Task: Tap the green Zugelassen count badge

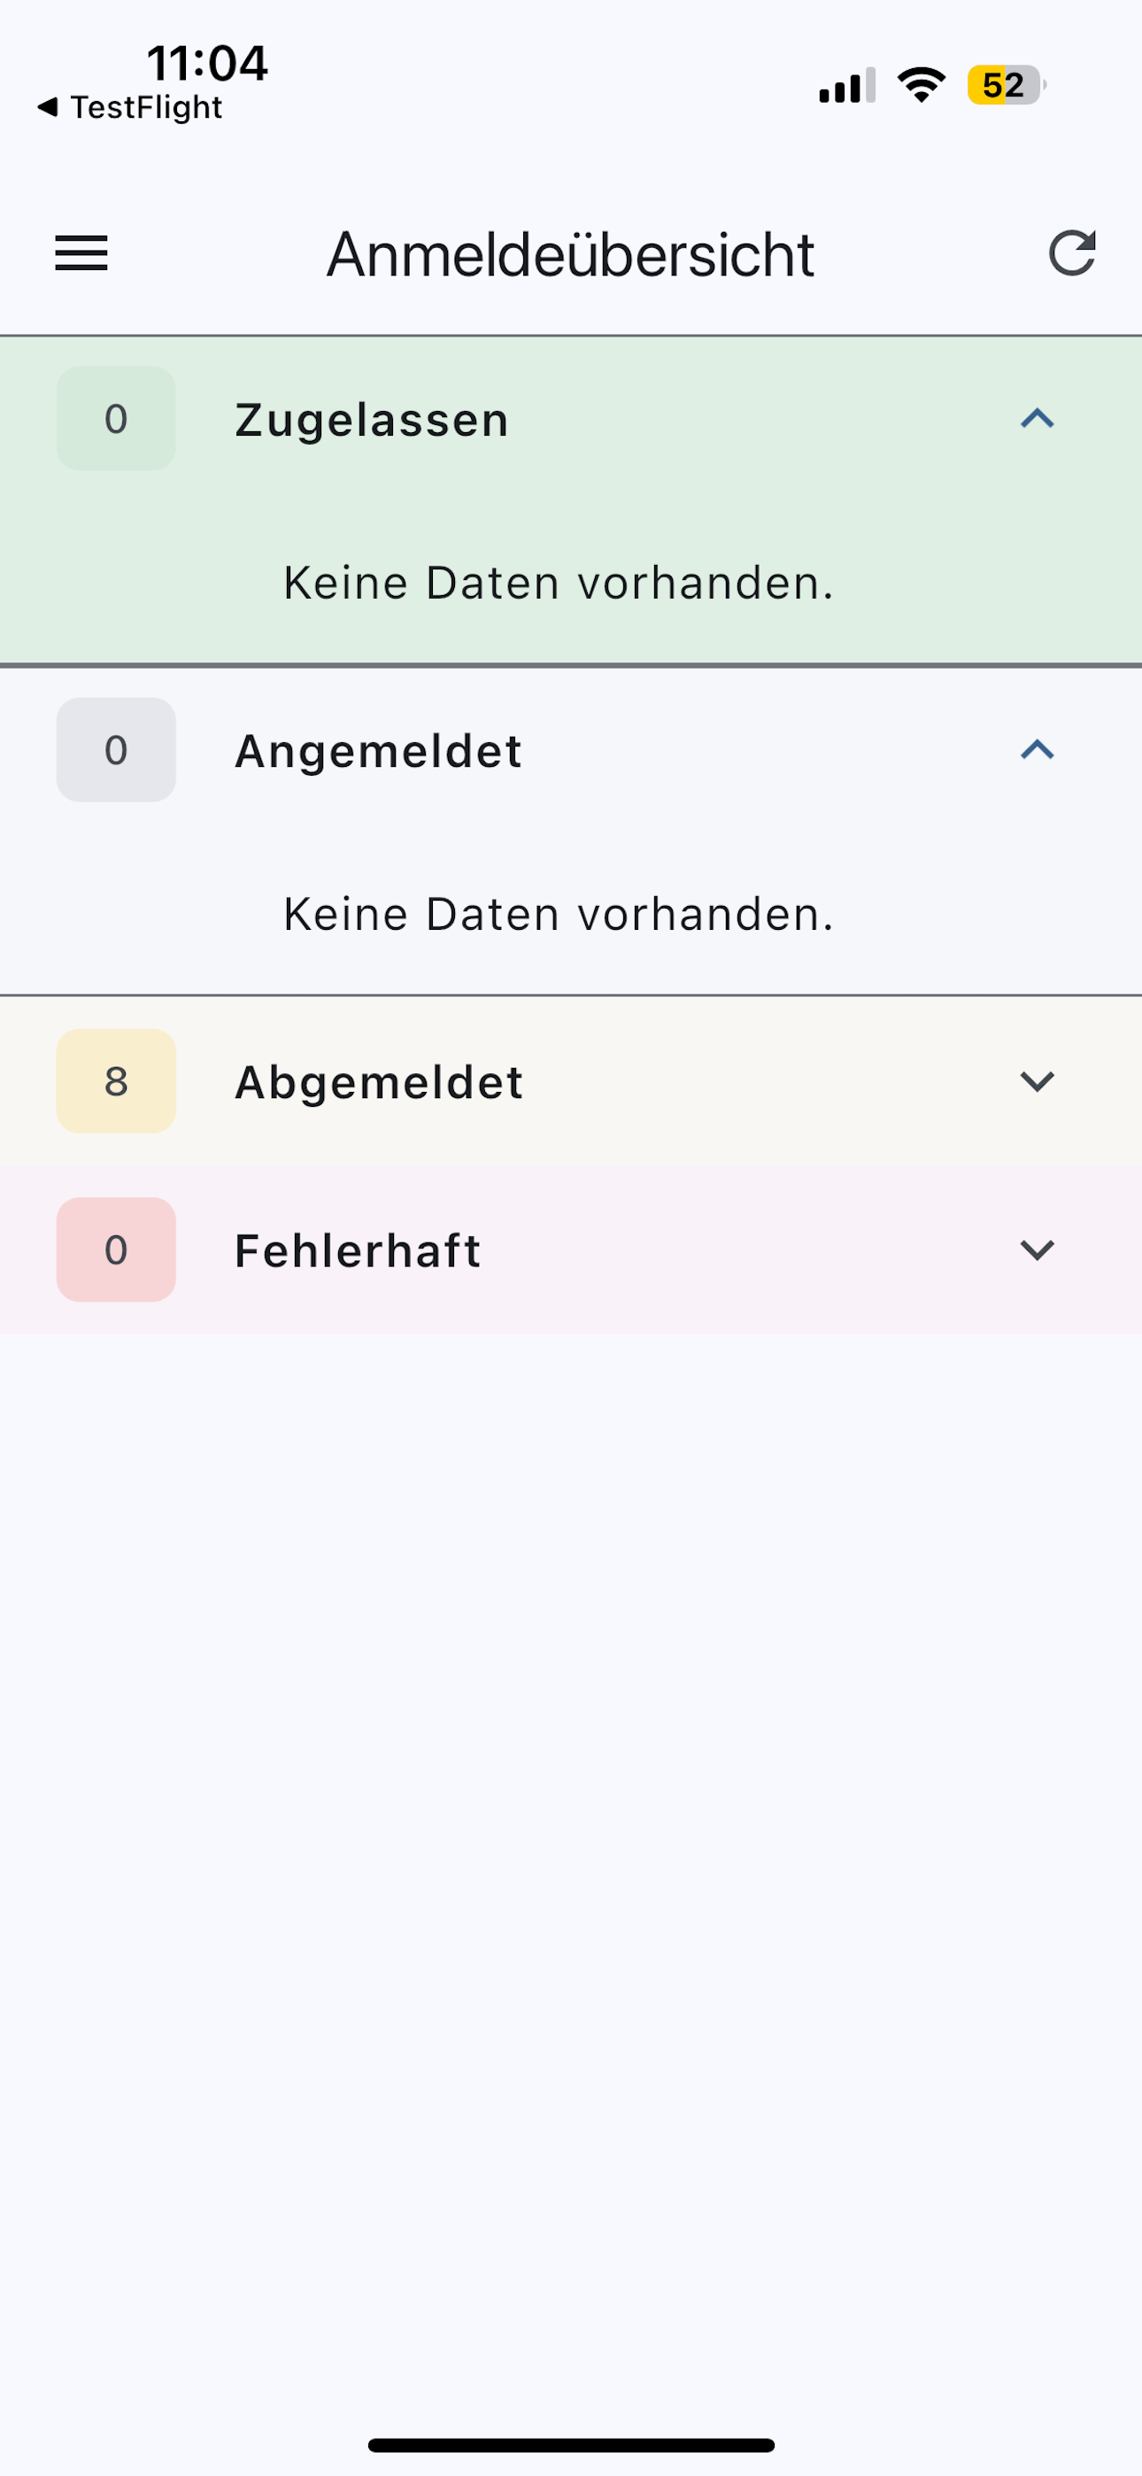Action: click(116, 418)
